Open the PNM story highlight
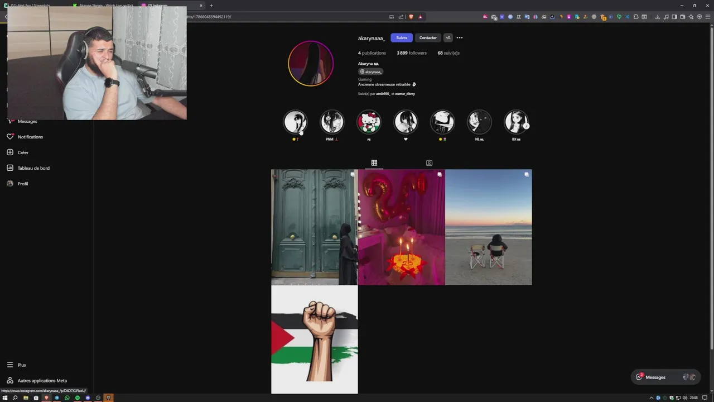Screen dimensions: 714x402 click(x=332, y=122)
